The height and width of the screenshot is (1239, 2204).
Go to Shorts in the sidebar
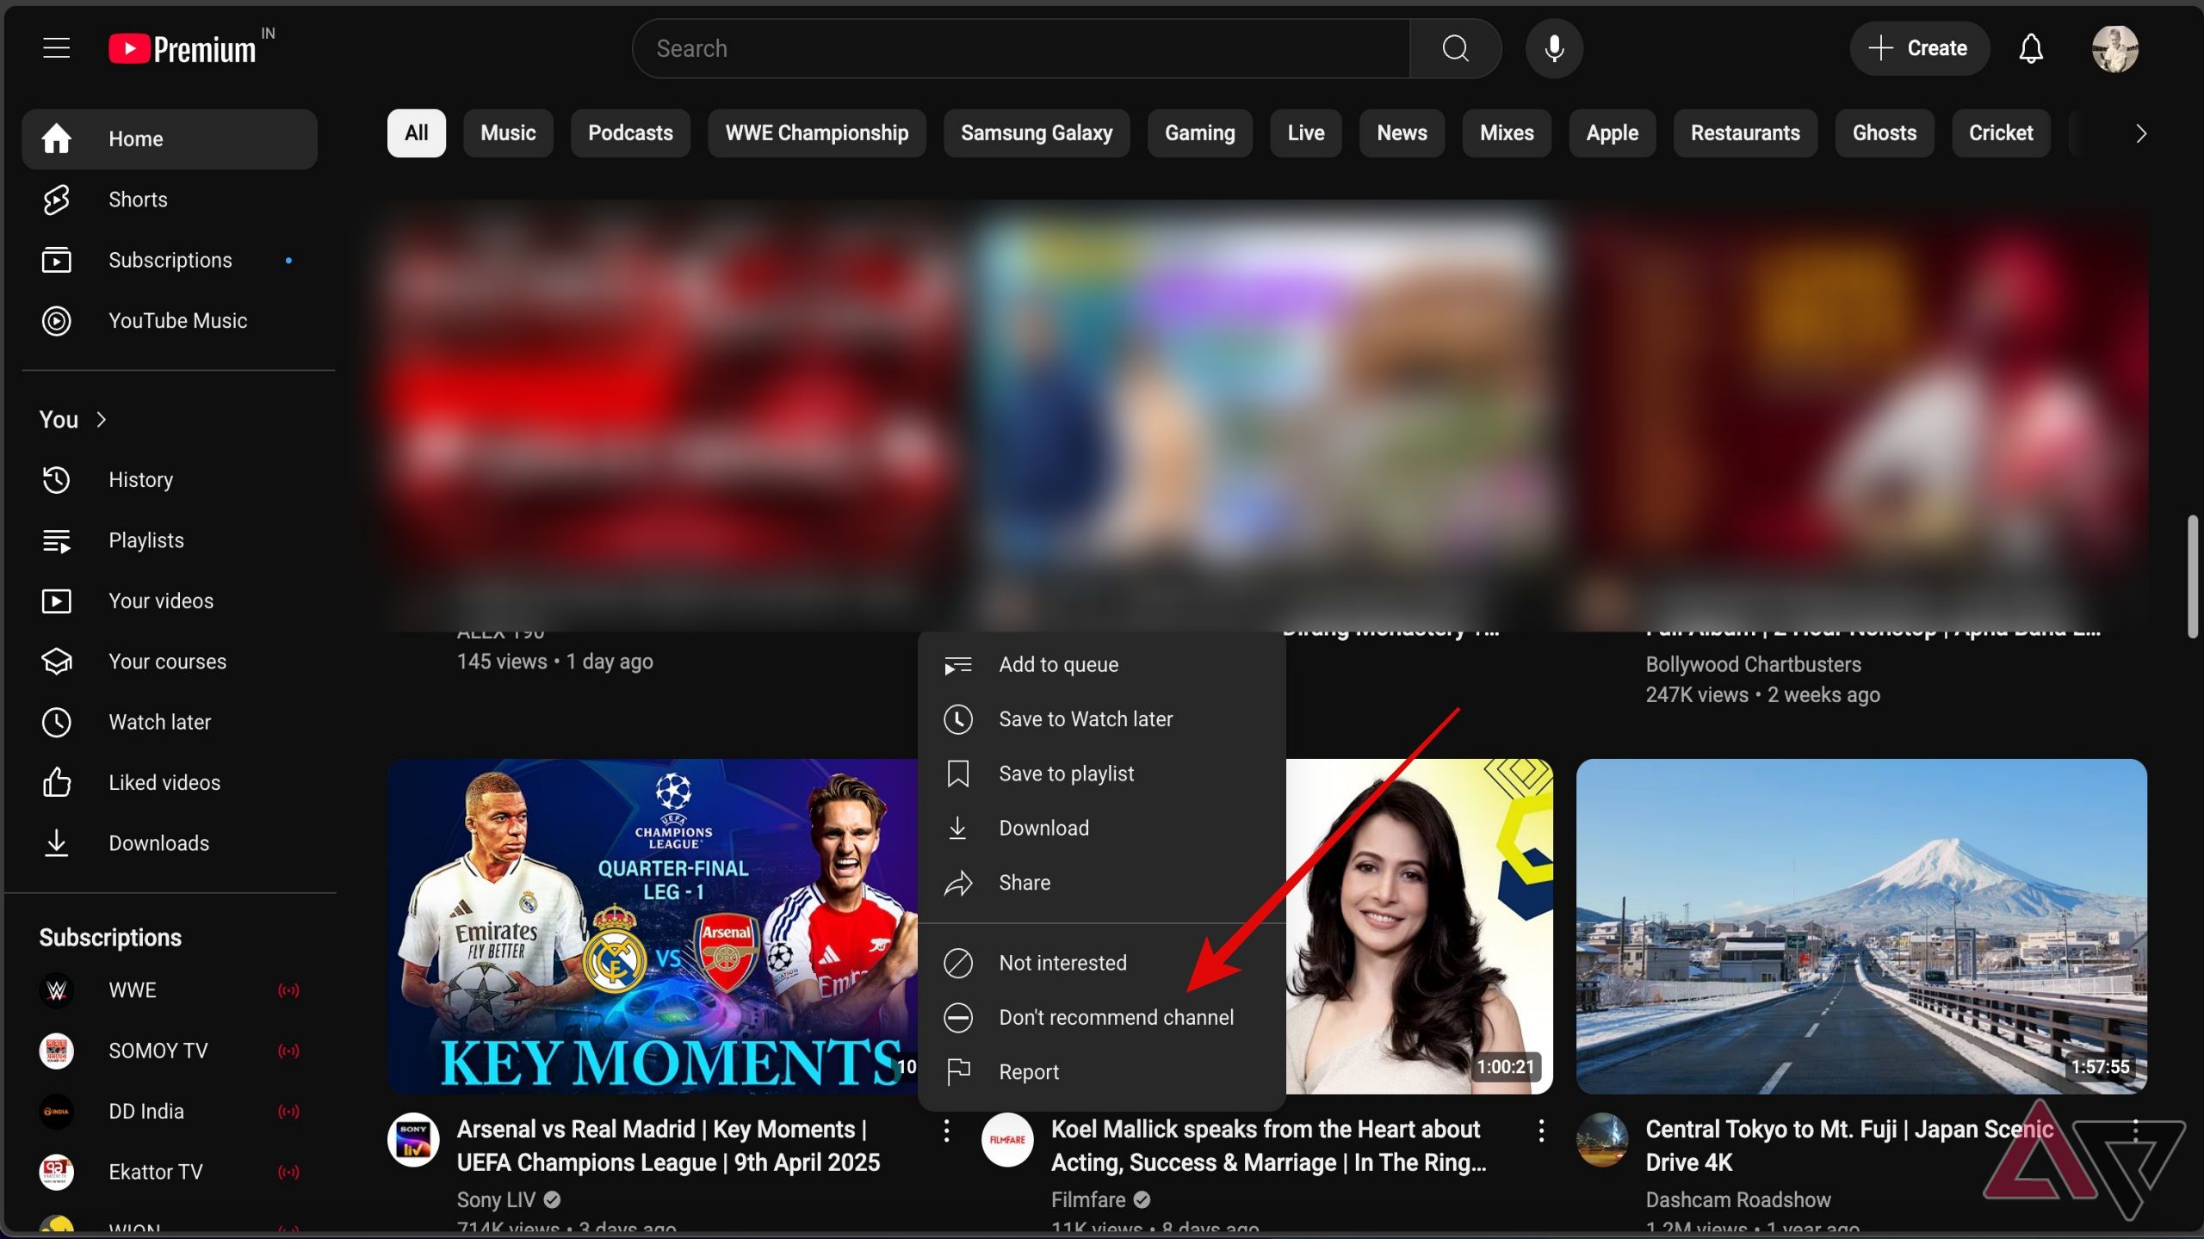pos(170,200)
